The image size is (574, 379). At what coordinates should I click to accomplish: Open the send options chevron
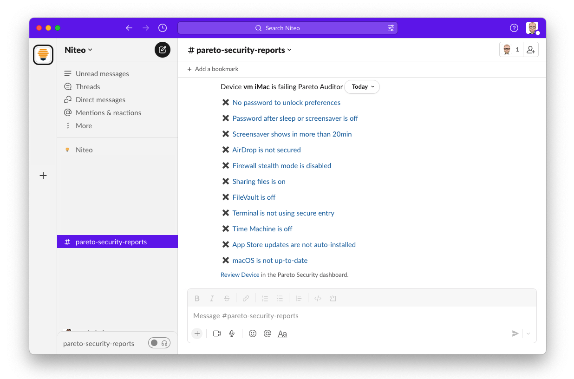pyautogui.click(x=527, y=333)
